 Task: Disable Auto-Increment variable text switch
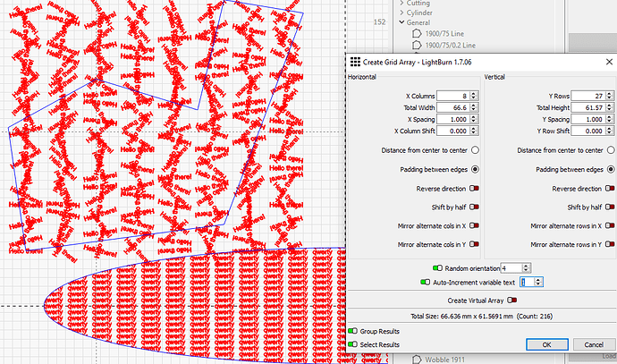(425, 282)
